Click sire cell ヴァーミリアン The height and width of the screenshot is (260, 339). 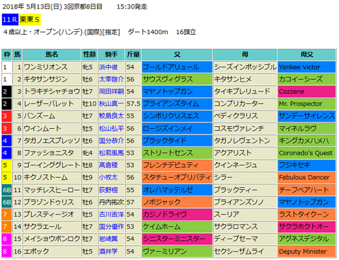tap(177, 251)
